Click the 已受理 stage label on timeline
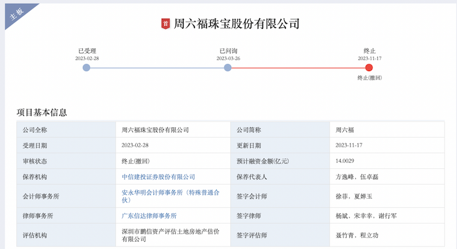The height and width of the screenshot is (249, 457). [87, 51]
